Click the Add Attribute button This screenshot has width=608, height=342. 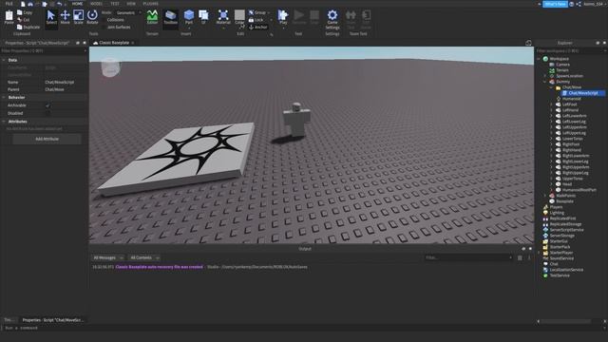pos(47,139)
